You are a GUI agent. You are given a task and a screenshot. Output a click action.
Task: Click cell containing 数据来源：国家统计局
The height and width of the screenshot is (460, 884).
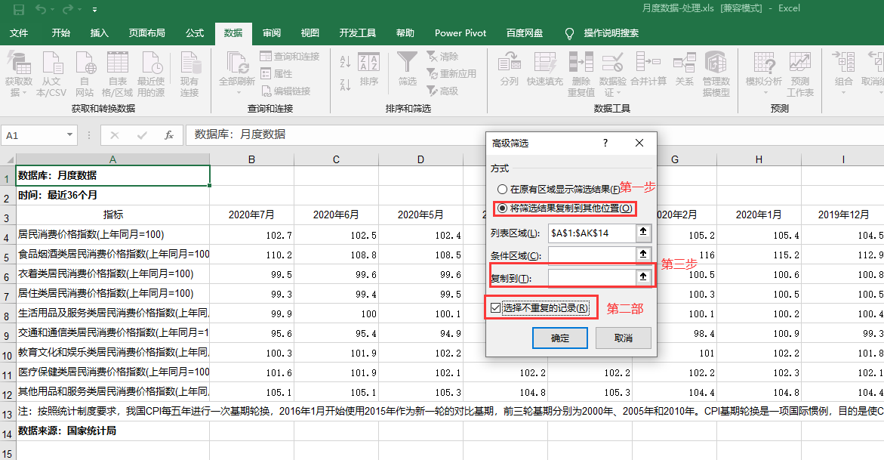point(112,431)
